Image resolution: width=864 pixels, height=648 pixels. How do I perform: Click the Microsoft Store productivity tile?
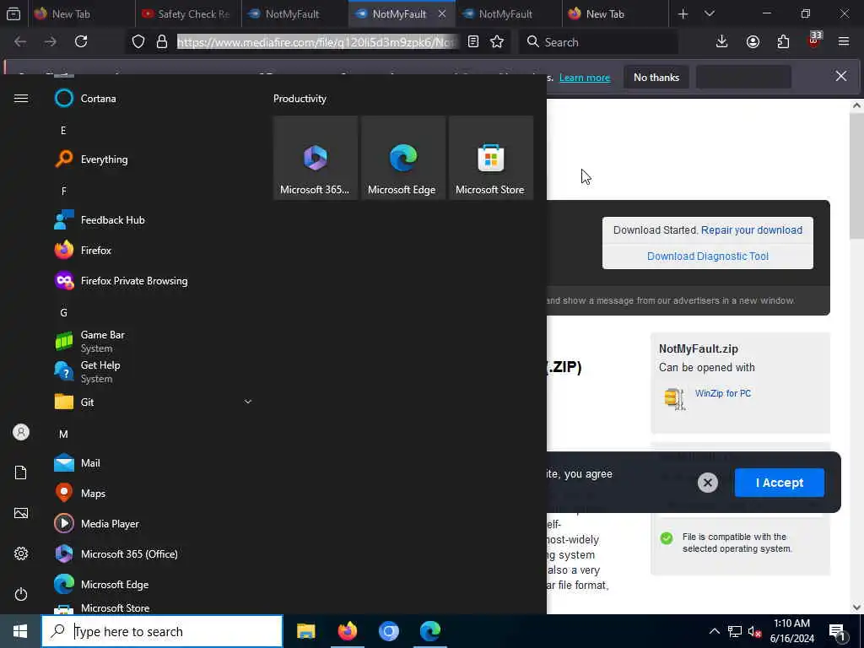click(x=490, y=158)
